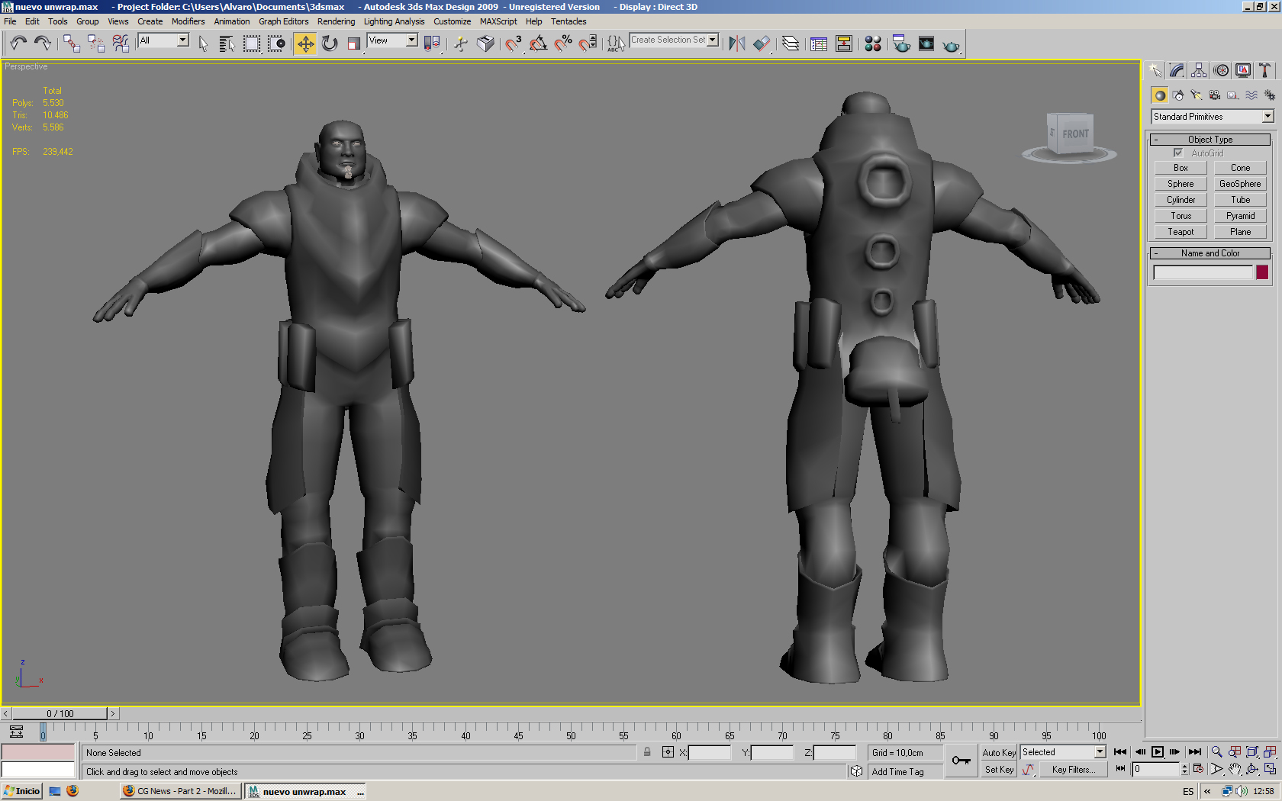Open the Modifiers menu

188,21
